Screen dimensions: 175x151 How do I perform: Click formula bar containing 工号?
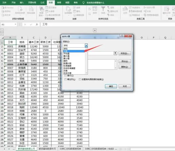click(108, 24)
